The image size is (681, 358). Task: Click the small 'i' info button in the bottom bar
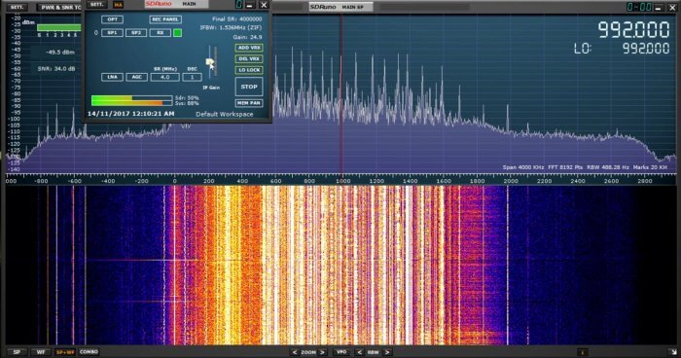(583, 352)
